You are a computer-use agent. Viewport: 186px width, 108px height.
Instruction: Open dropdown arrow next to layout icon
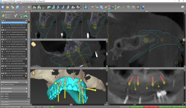(115, 7)
